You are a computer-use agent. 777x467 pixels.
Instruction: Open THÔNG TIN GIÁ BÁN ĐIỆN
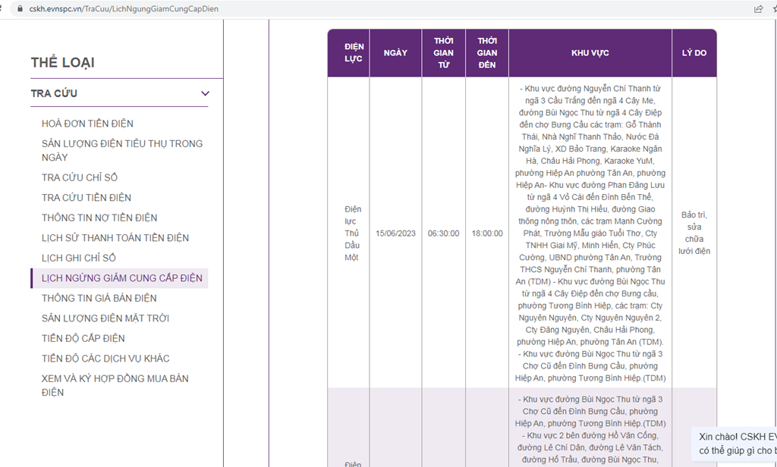(99, 298)
